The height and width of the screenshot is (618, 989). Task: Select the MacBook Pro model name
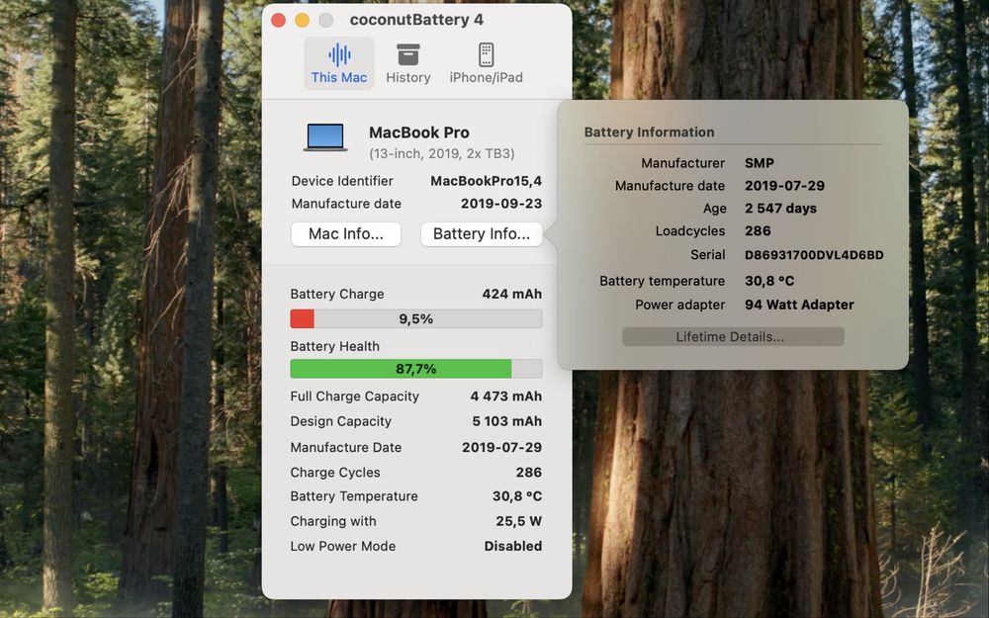(418, 133)
